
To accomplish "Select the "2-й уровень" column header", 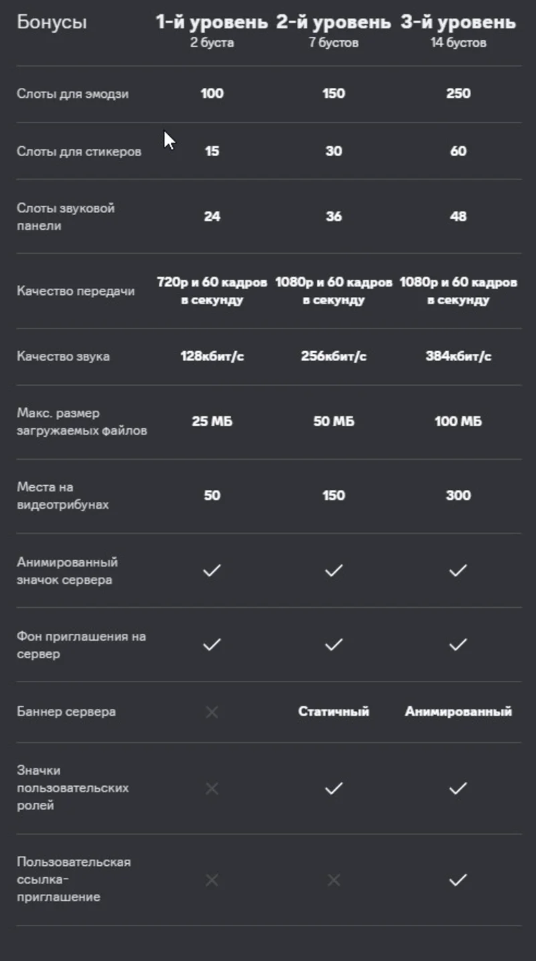I will coord(334,23).
